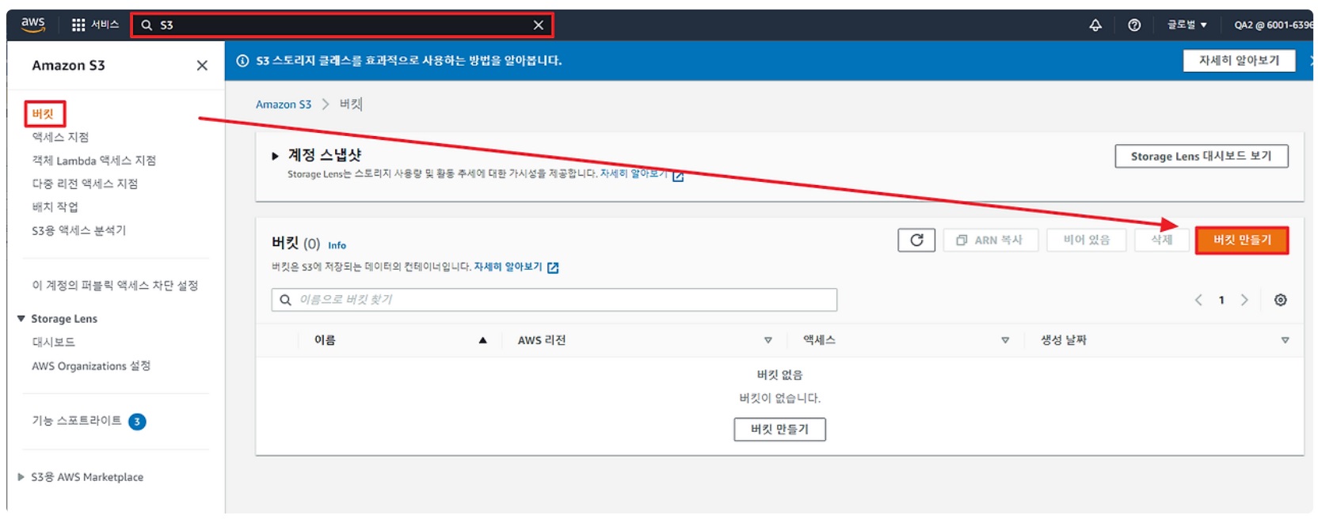Refresh the bucket list
The height and width of the screenshot is (519, 1318).
click(x=916, y=240)
